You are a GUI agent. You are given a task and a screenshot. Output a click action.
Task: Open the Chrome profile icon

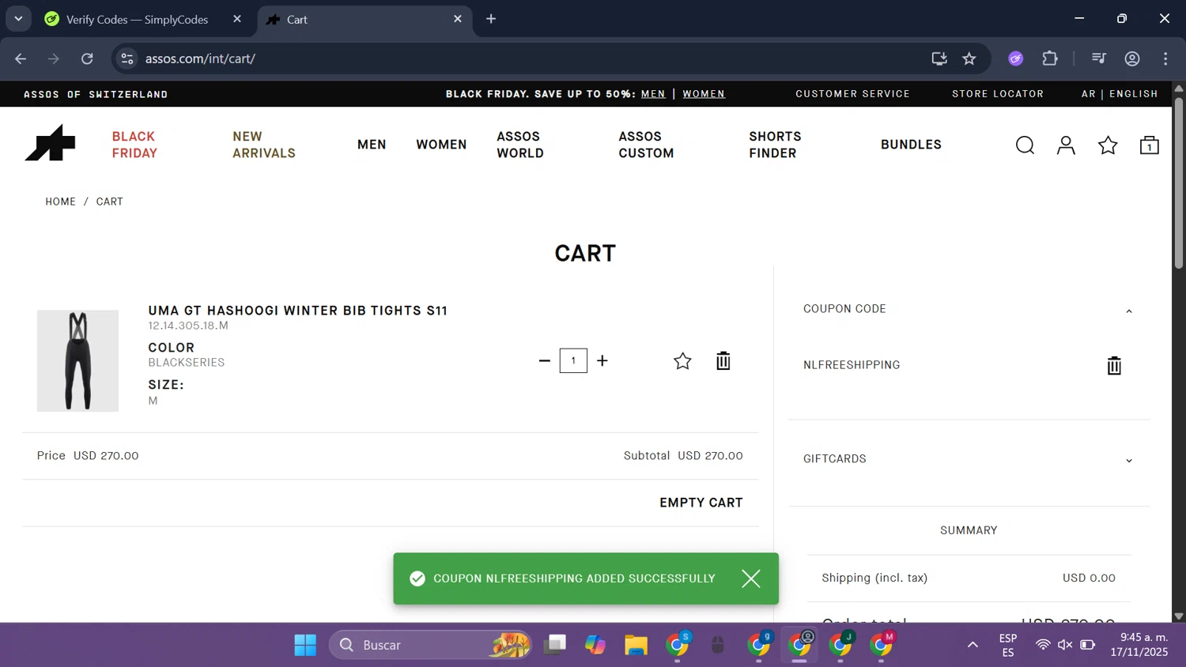[1132, 58]
